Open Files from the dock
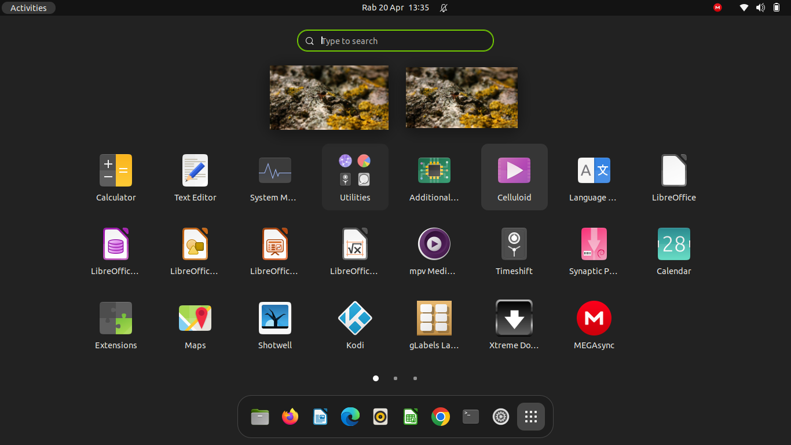This screenshot has height=445, width=791. click(x=260, y=417)
